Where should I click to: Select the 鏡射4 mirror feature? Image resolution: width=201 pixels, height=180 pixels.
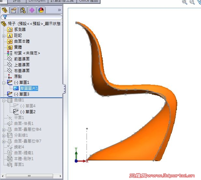19,147
